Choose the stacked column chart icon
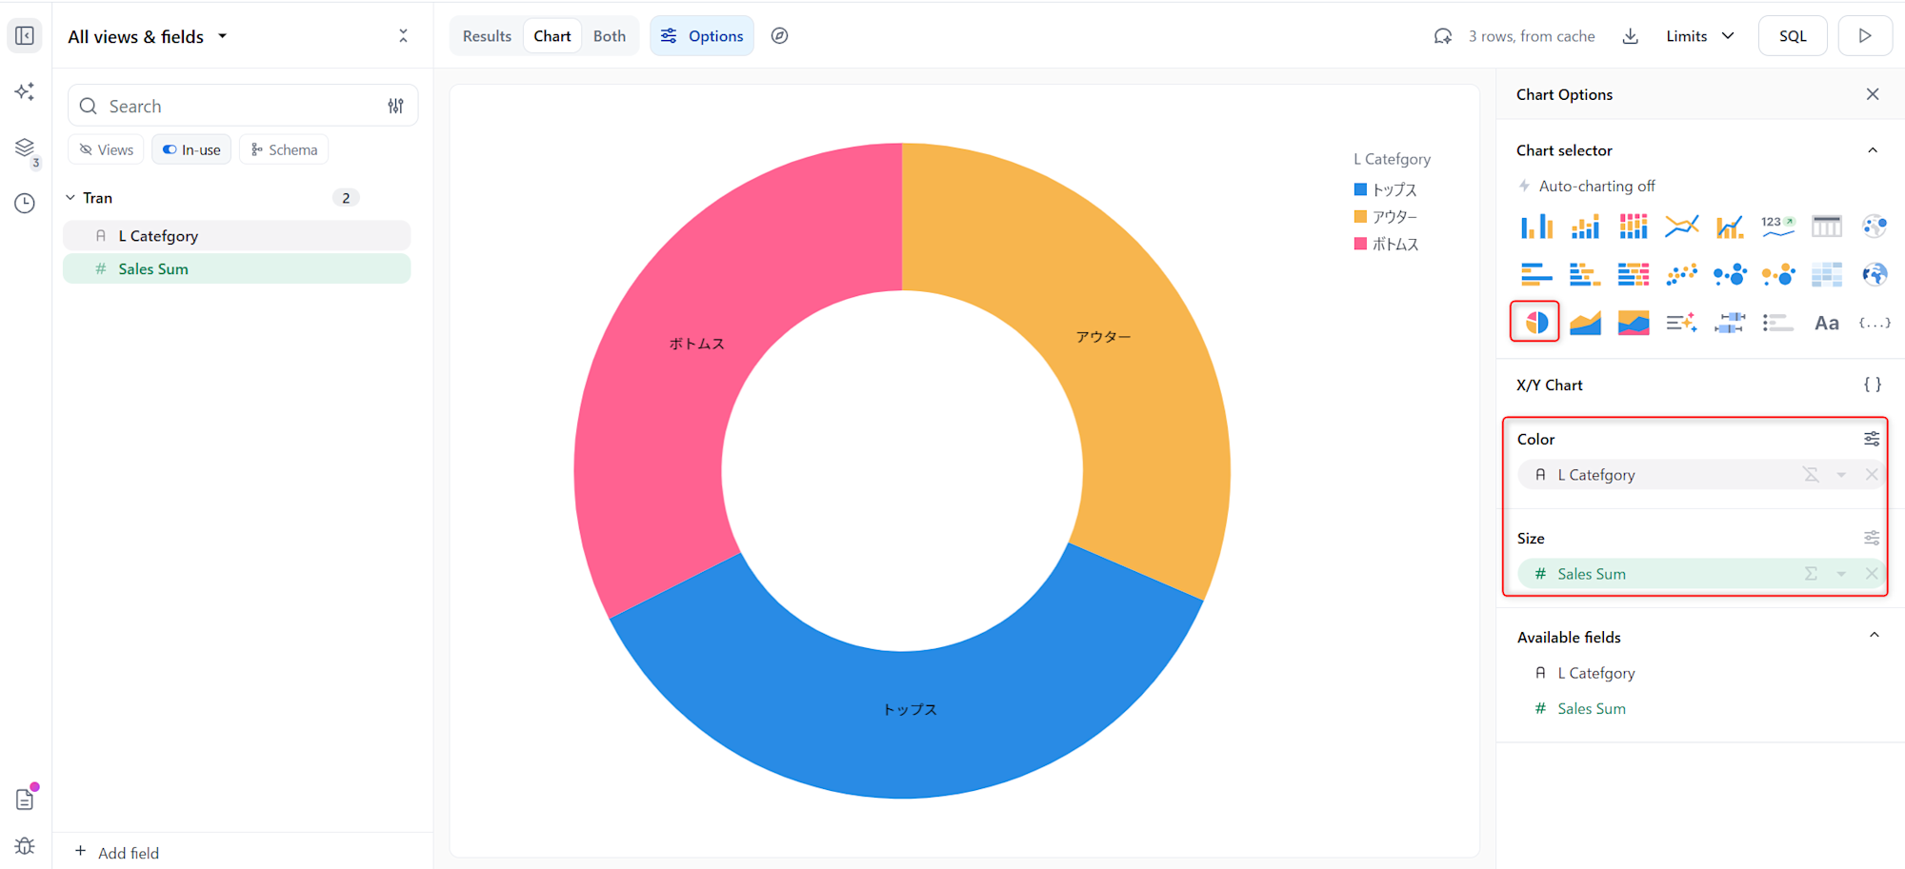 (x=1585, y=227)
